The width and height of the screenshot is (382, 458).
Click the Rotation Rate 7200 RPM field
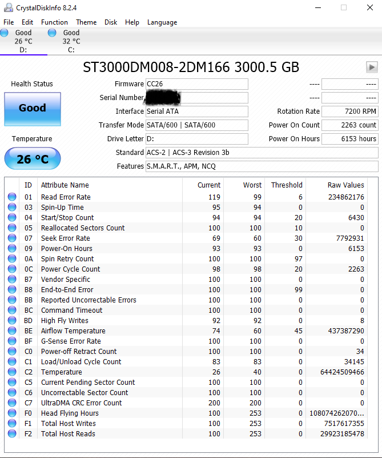(x=350, y=111)
